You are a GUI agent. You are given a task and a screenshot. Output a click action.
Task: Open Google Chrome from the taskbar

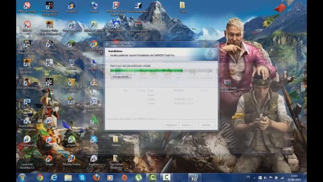coord(40,177)
